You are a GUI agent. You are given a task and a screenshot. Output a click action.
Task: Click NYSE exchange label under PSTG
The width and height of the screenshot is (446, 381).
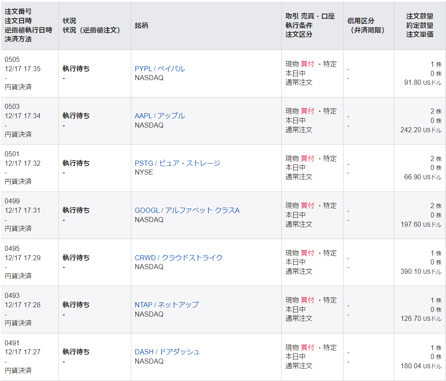pos(144,172)
